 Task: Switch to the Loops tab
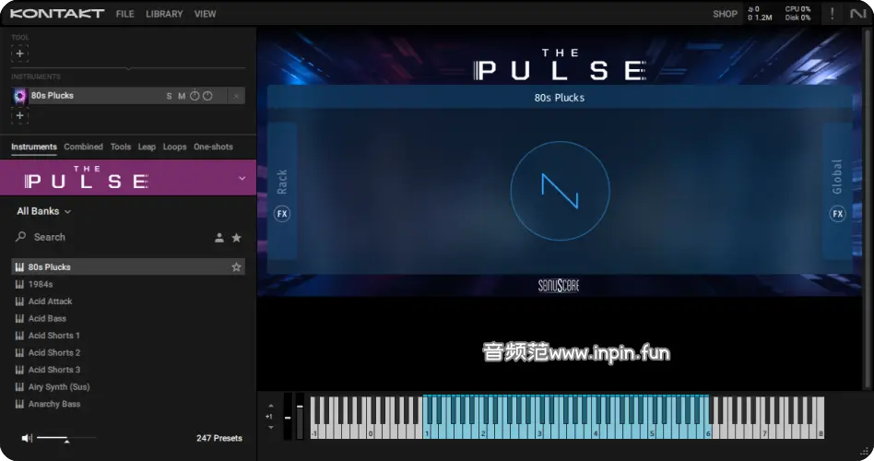click(x=174, y=147)
